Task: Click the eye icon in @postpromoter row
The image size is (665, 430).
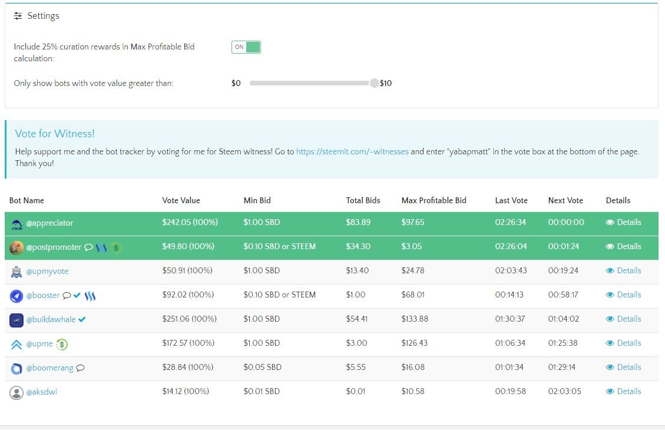Action: click(x=610, y=246)
